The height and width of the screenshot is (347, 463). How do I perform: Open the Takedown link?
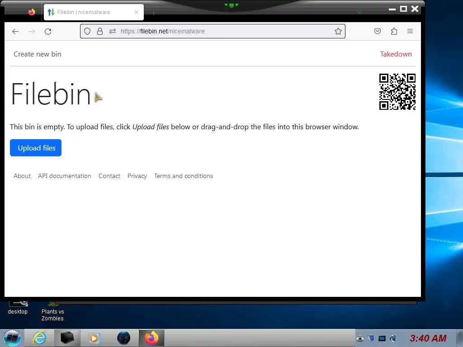[x=396, y=54]
